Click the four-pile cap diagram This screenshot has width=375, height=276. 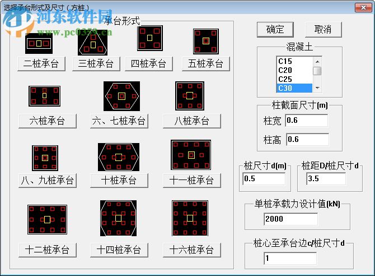149,38
